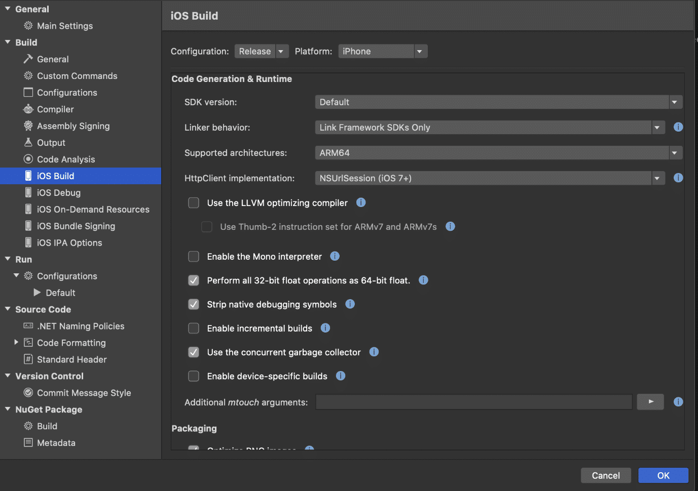Click the Commit Message Style checkmark icon
Viewport: 698px width, 491px height.
(x=28, y=393)
